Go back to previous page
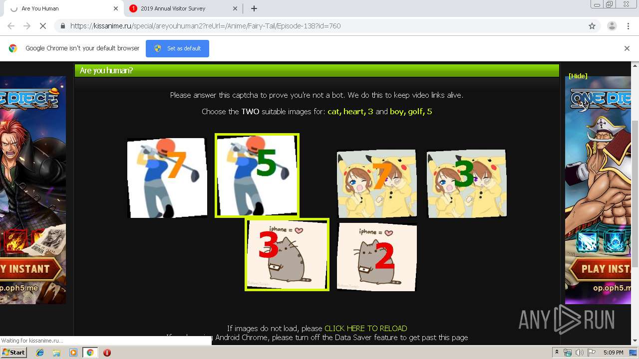 [x=11, y=26]
